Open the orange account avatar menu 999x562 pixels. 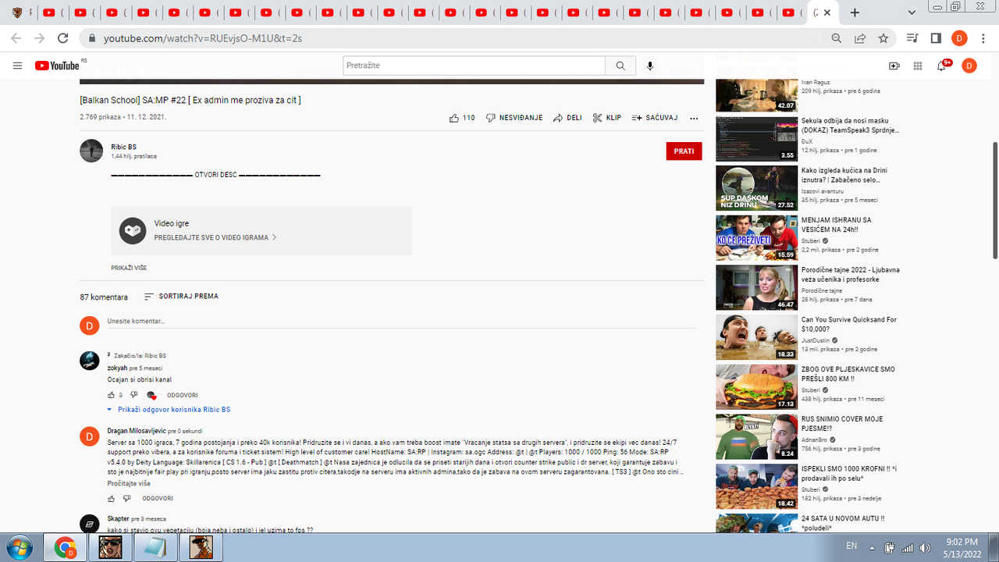click(x=969, y=66)
